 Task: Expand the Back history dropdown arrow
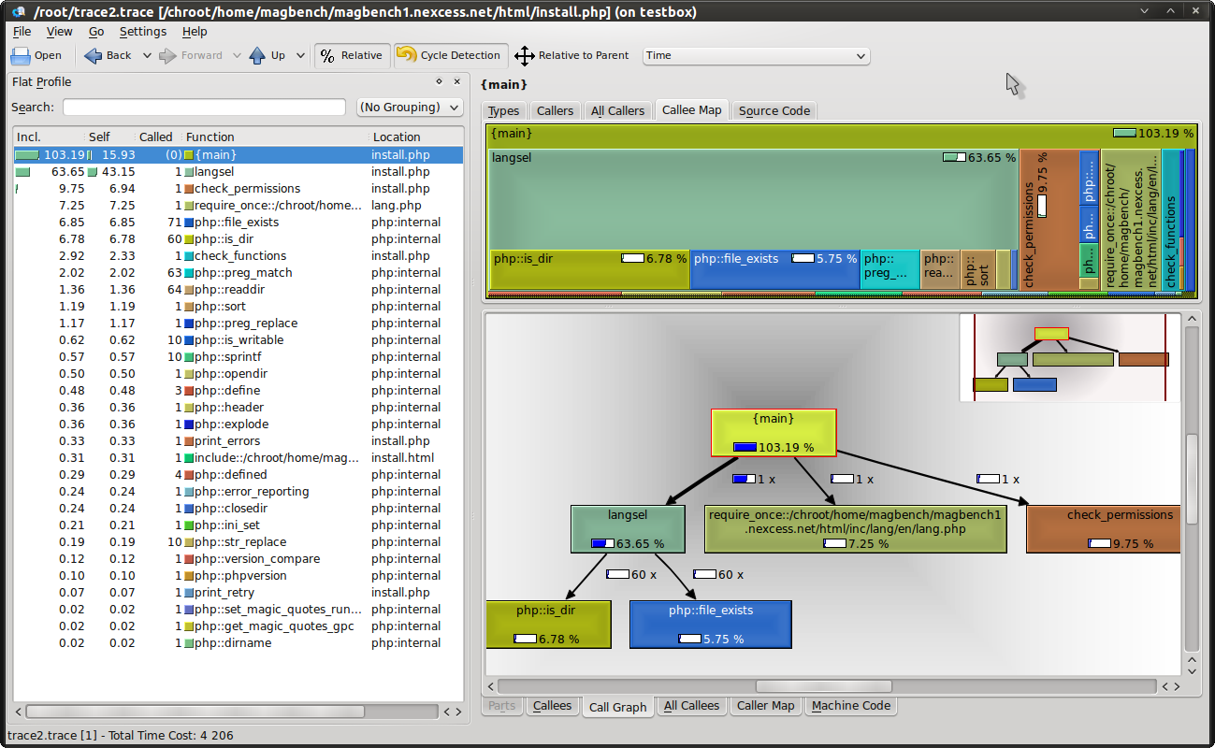click(147, 55)
